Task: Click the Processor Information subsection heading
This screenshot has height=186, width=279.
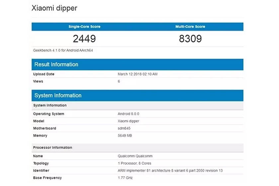Action: point(52,147)
